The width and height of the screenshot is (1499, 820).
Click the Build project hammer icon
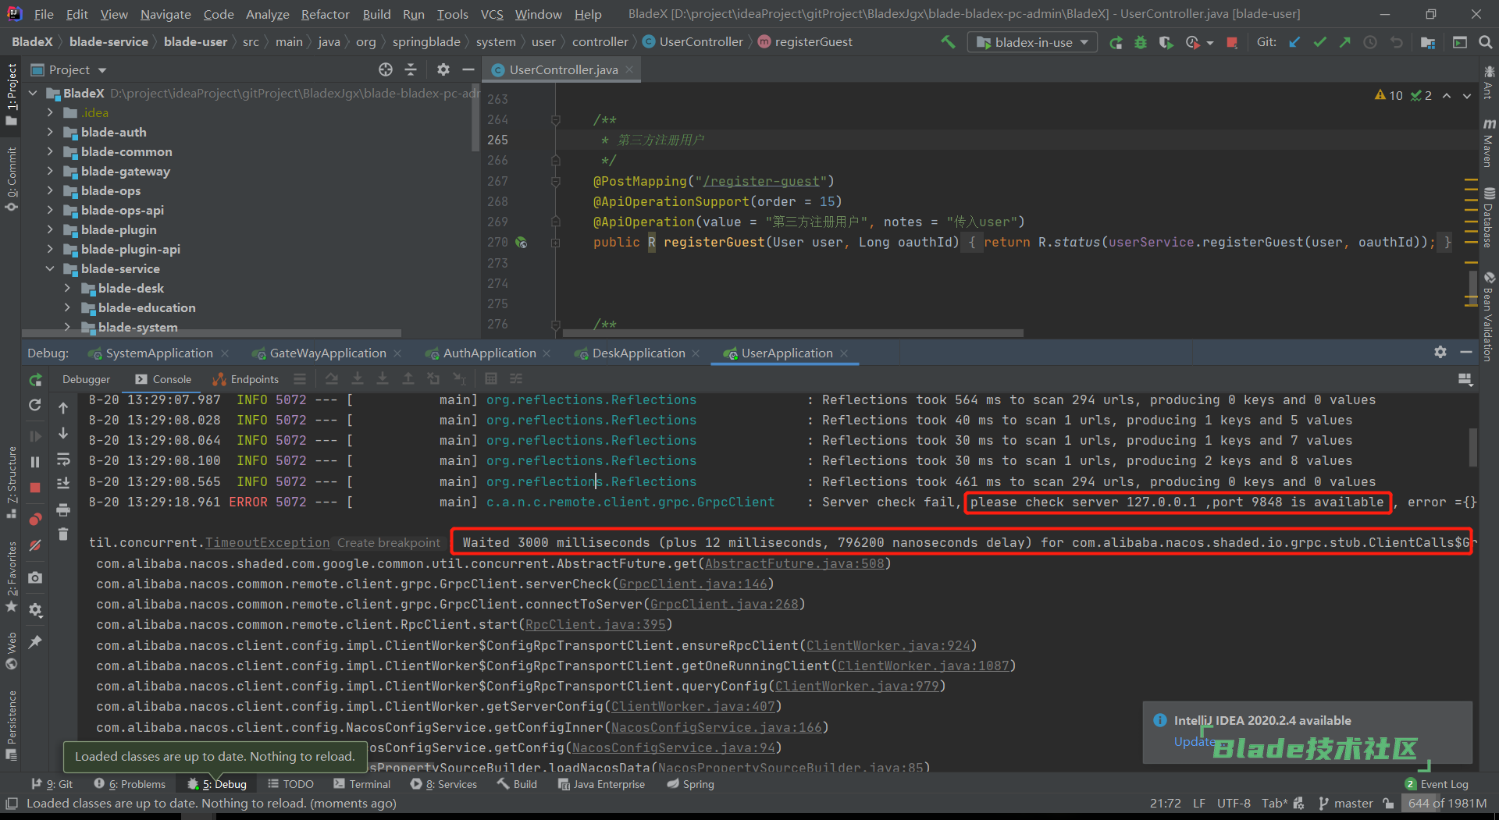948,42
